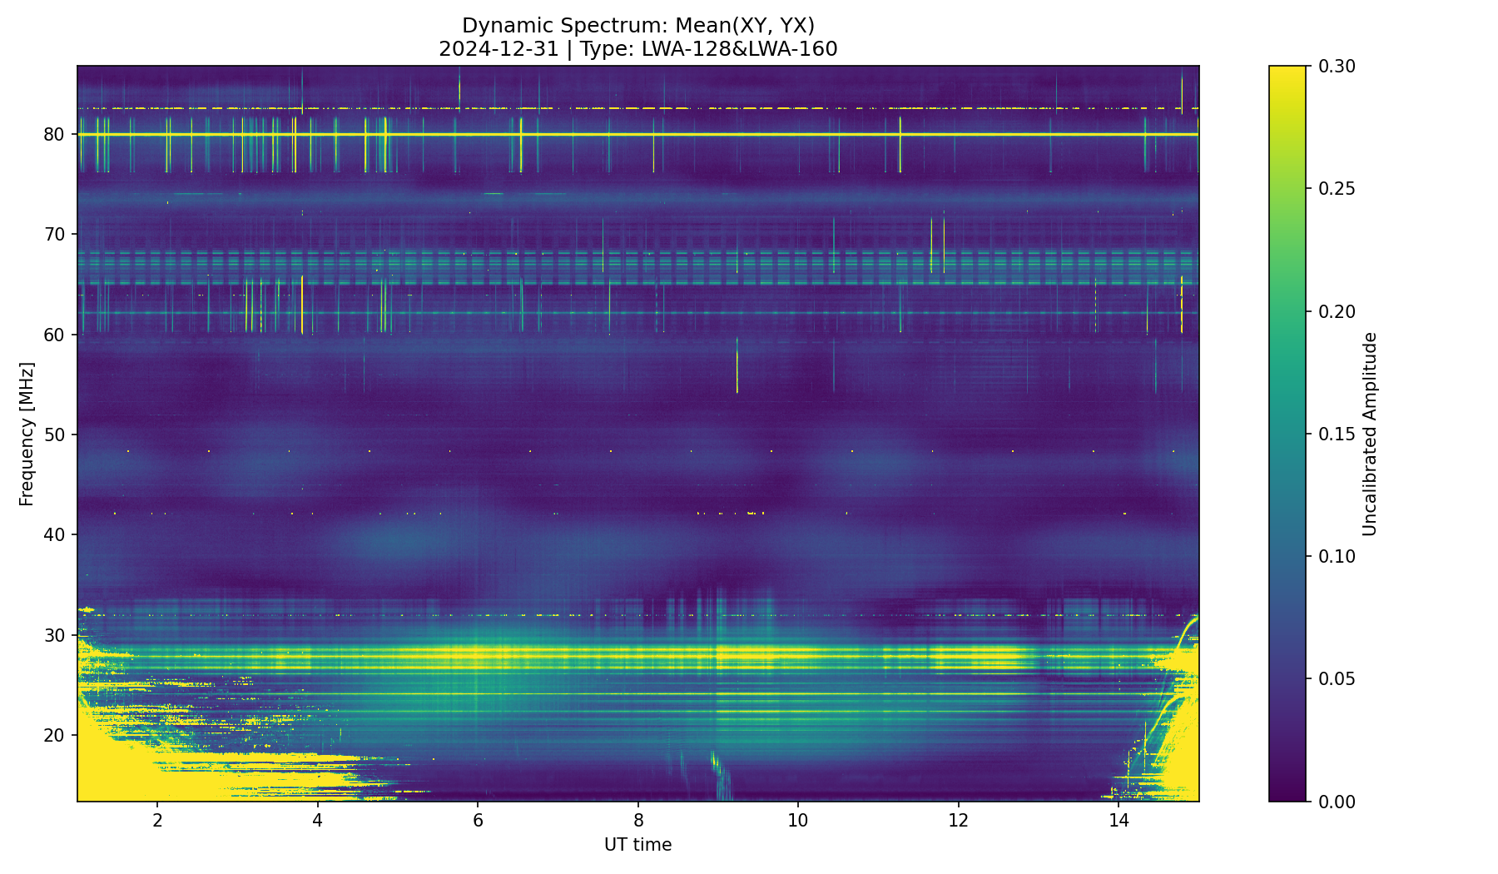Viewport: 1498px width, 874px height.
Task: Click the x-axis tick label '10'
Action: [798, 821]
